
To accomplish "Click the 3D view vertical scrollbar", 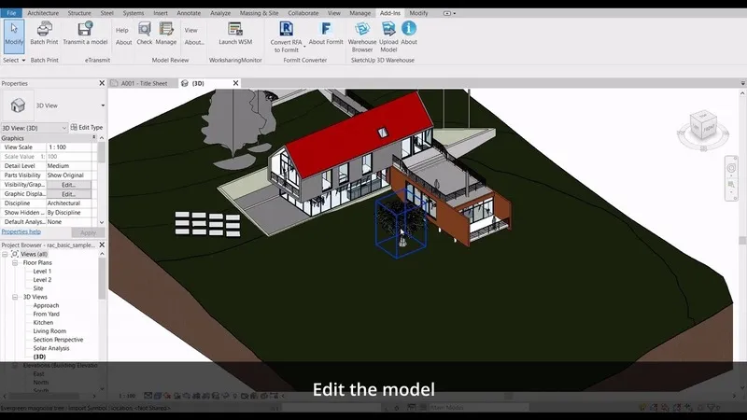I will click(x=742, y=241).
